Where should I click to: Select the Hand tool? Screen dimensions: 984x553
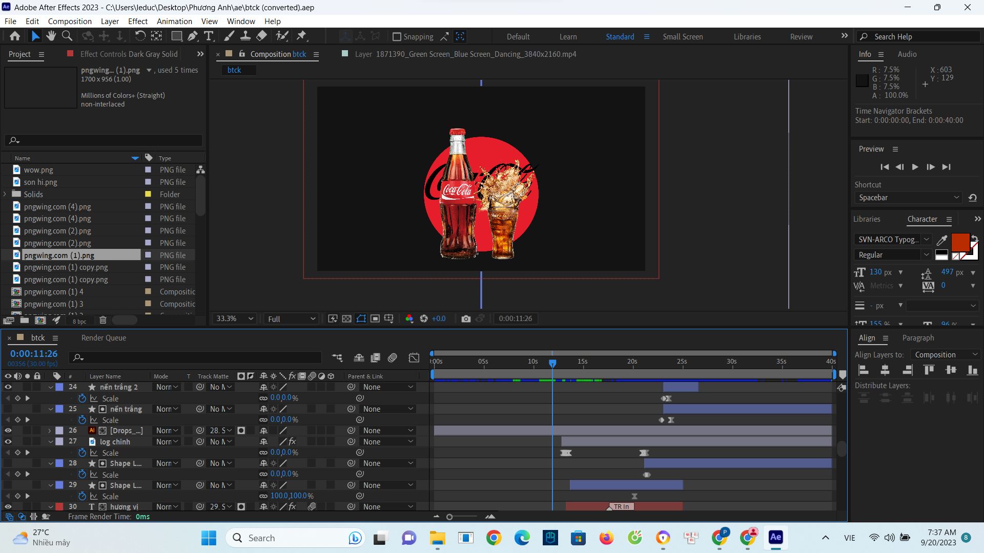[x=51, y=36]
